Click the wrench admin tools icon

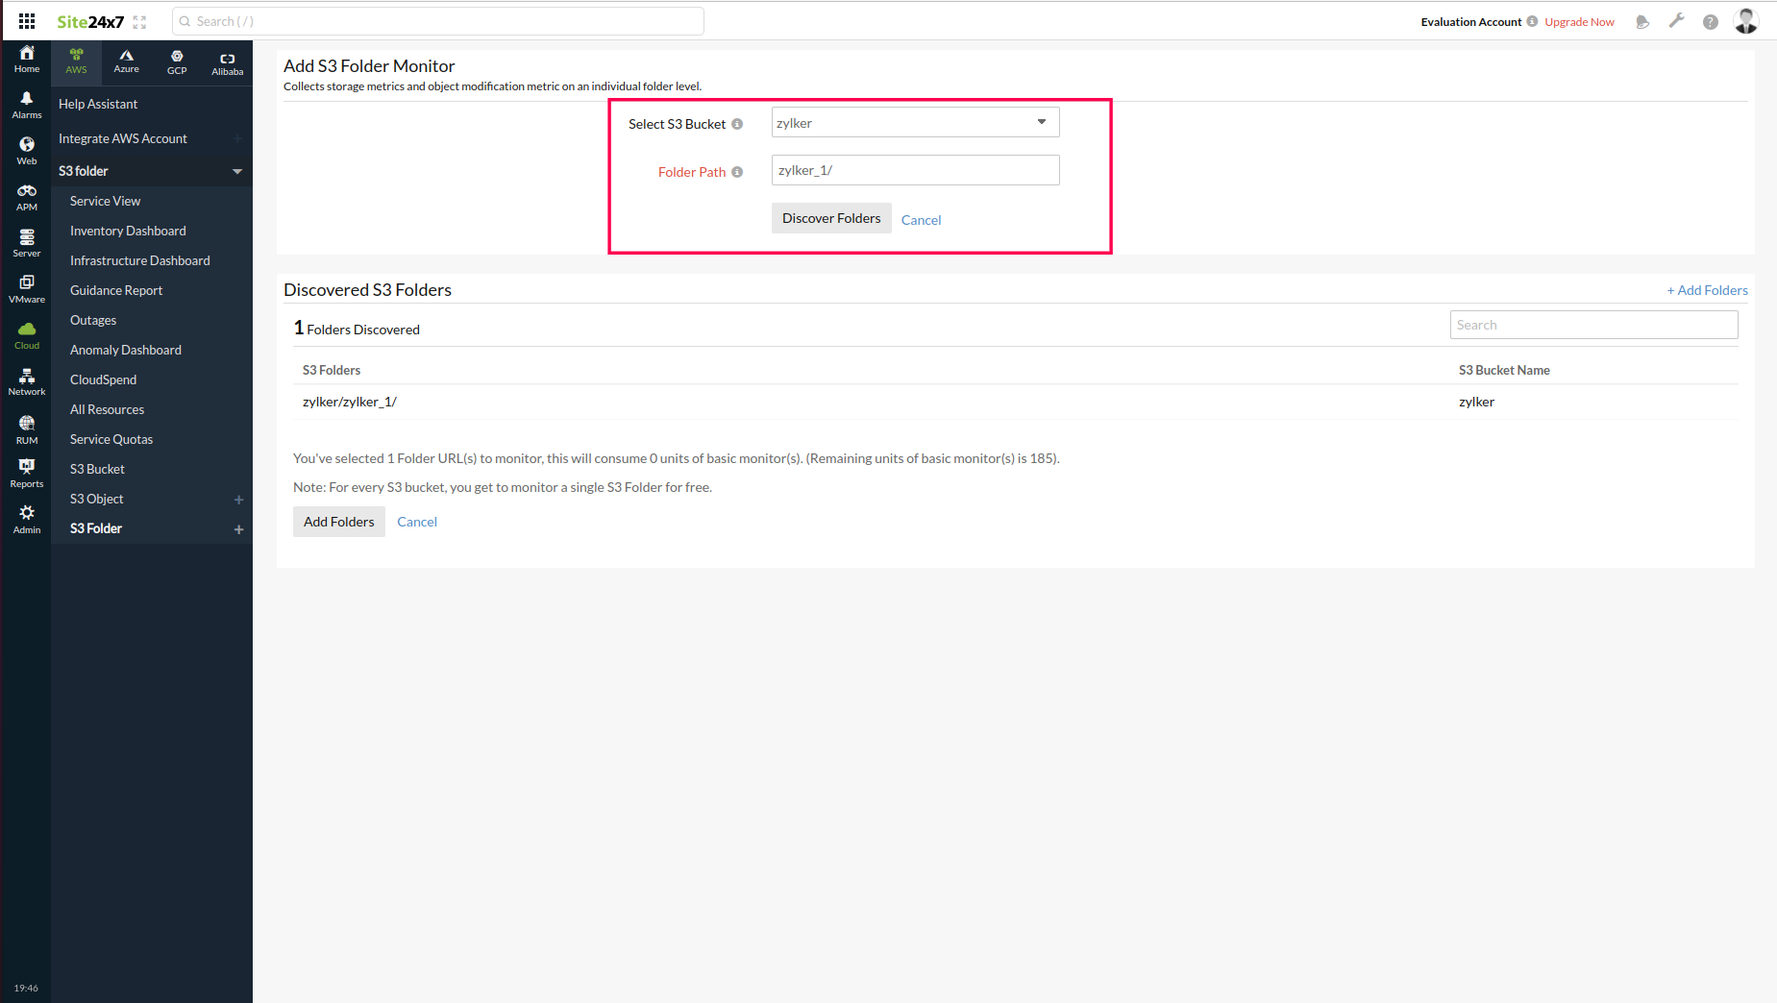pos(1676,20)
